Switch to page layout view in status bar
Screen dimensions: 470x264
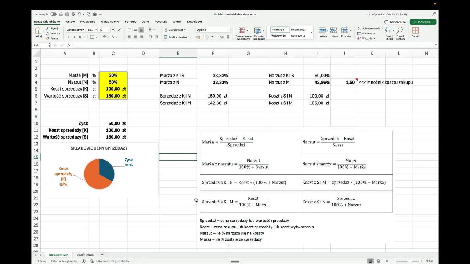pyautogui.click(x=379, y=261)
